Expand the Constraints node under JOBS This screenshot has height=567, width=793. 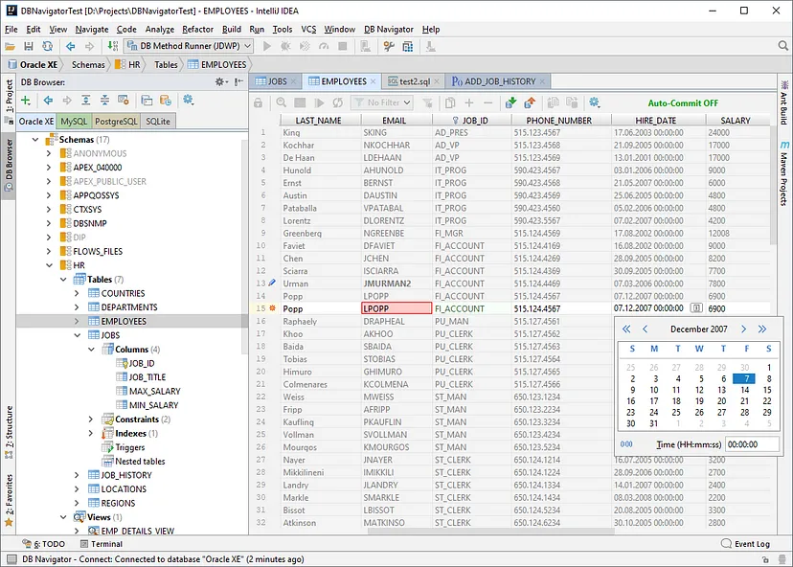91,420
